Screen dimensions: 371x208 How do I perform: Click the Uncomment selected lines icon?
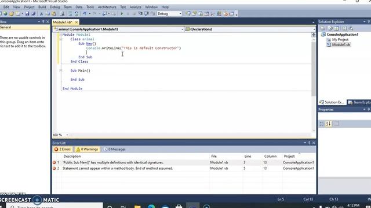76,14
